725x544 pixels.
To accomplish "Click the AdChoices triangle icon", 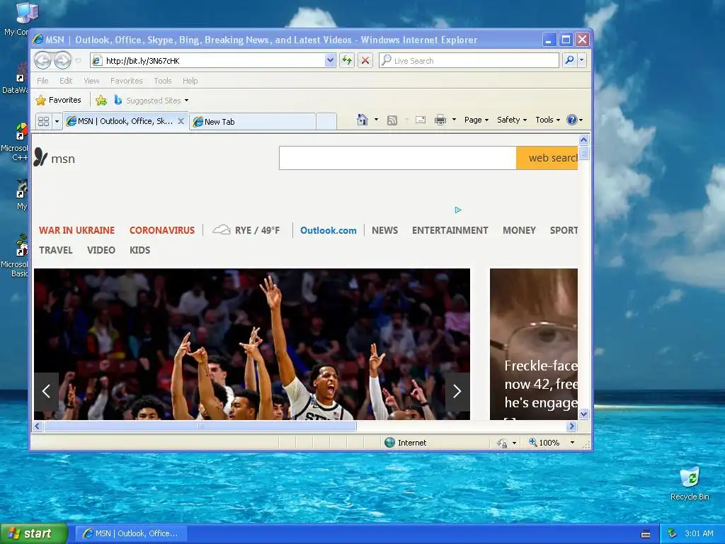I will 458,210.
